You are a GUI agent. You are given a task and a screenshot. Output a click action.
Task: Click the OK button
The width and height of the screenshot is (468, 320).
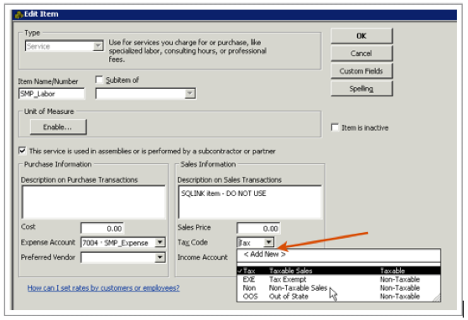[361, 36]
